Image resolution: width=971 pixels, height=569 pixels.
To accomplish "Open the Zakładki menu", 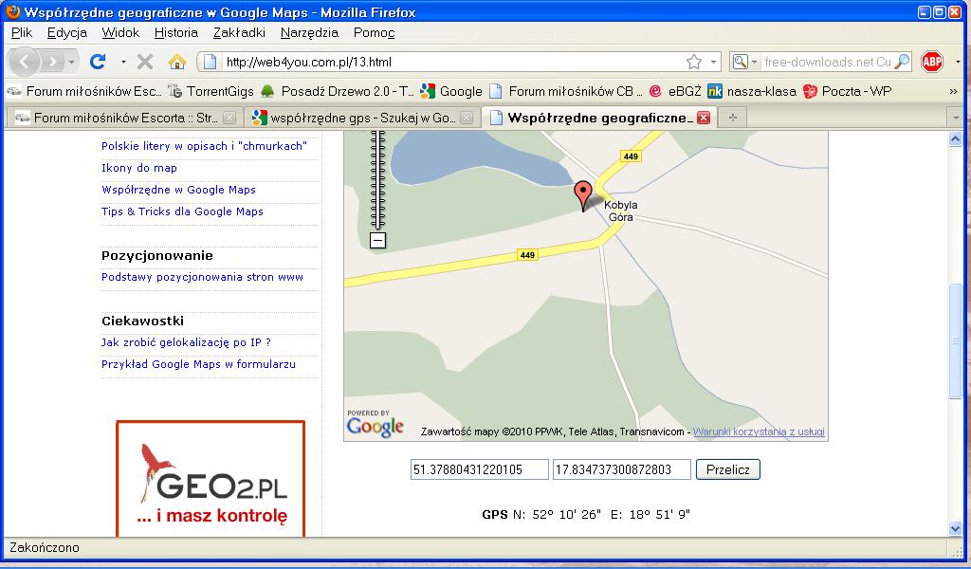I will click(239, 32).
